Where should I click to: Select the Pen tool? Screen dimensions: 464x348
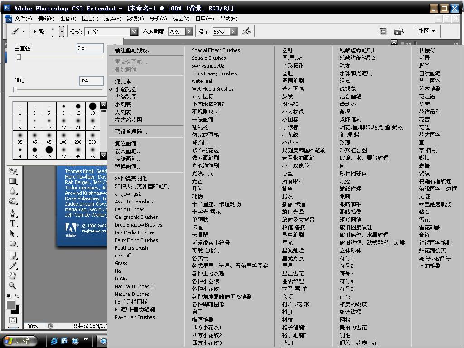click(13, 213)
